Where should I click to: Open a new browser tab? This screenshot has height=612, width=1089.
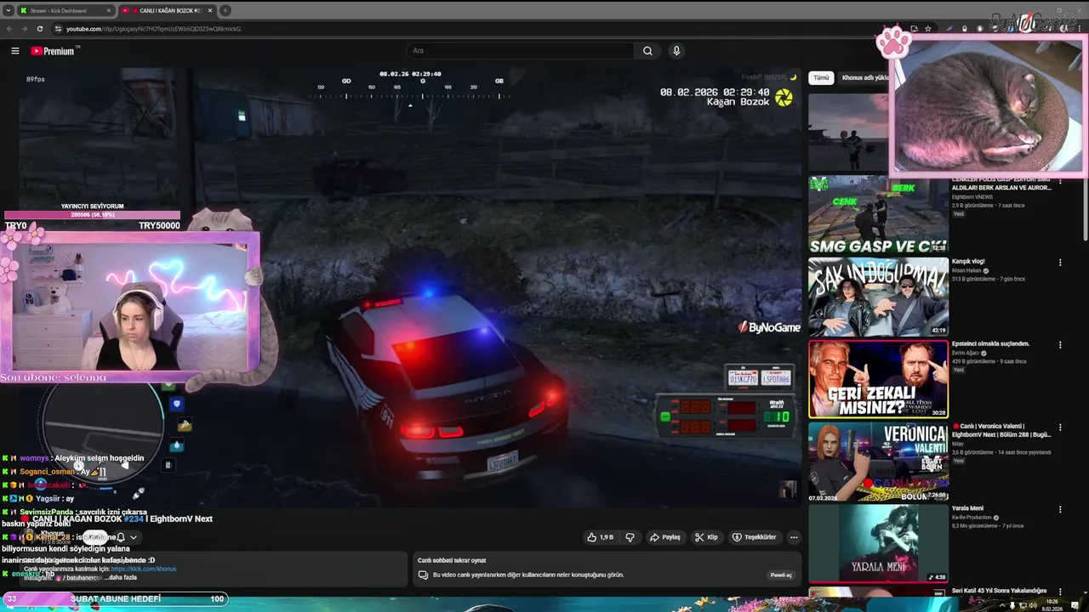(225, 11)
